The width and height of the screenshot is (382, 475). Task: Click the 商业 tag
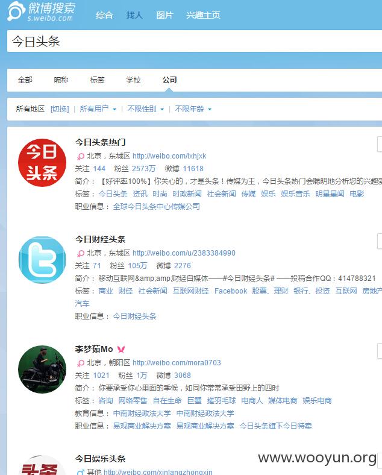(x=105, y=291)
